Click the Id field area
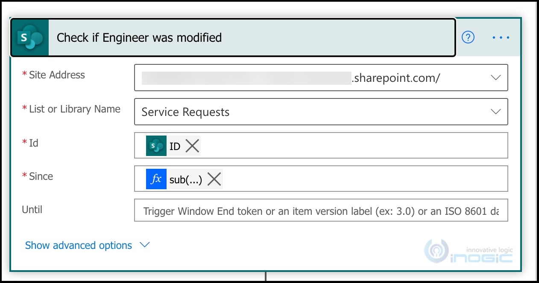The width and height of the screenshot is (539, 283). pyautogui.click(x=342, y=145)
